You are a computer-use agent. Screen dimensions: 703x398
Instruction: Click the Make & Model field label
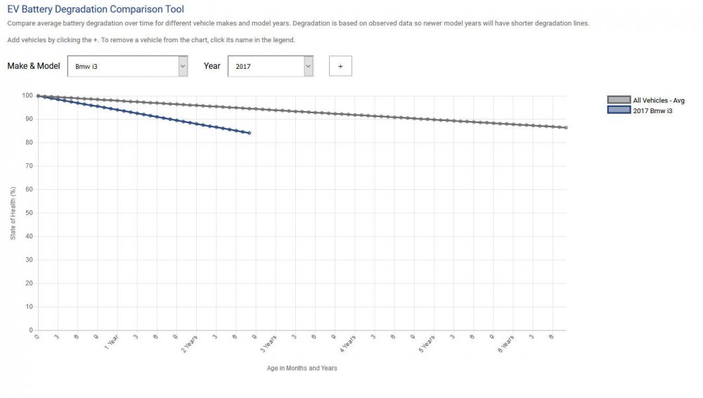(34, 66)
